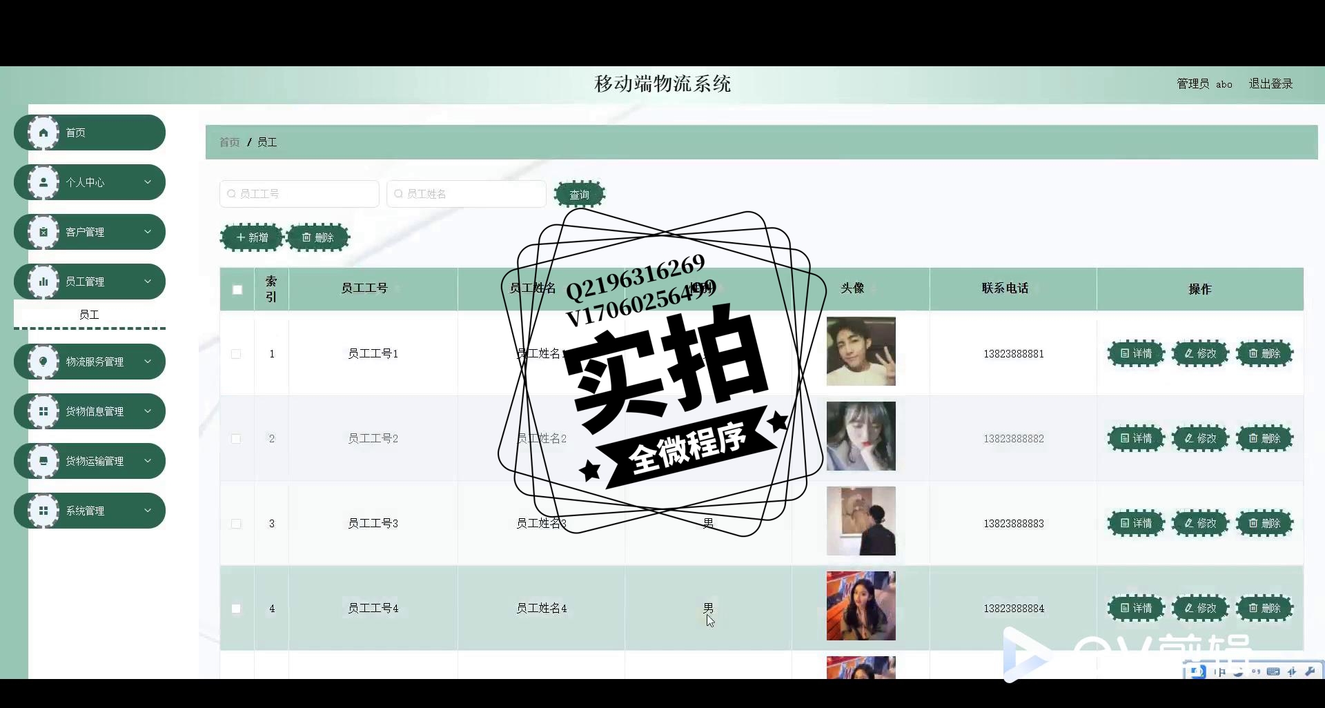Screen dimensions: 1325x708
Task: Click avatar thumbnail of employee 4
Action: pyautogui.click(x=861, y=606)
